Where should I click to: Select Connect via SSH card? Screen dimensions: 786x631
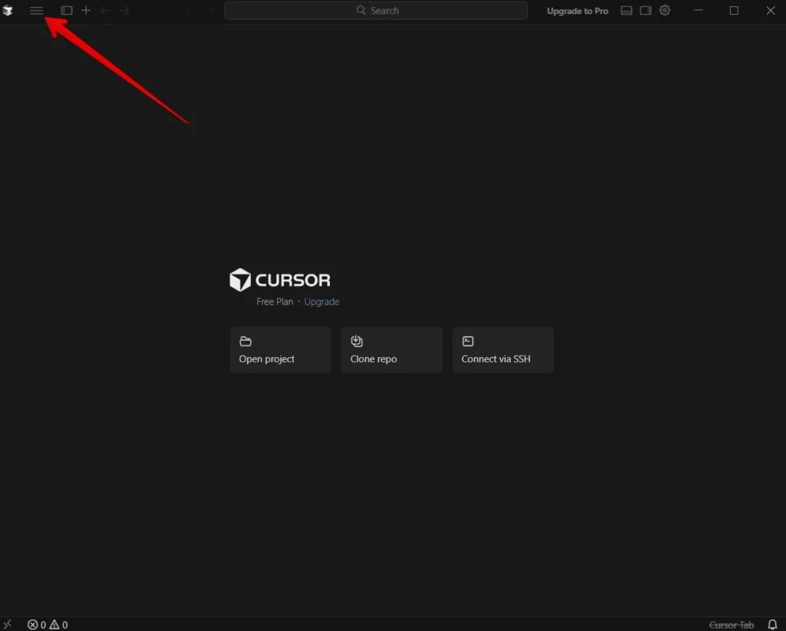503,350
